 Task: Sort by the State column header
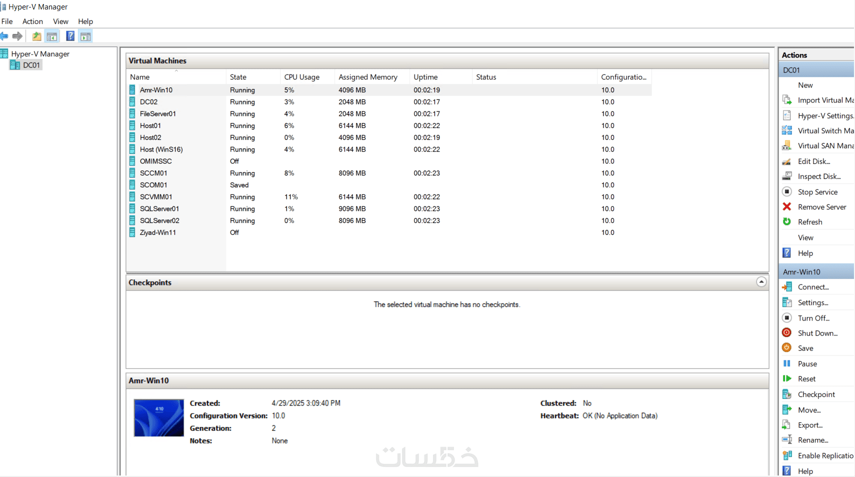pyautogui.click(x=253, y=77)
